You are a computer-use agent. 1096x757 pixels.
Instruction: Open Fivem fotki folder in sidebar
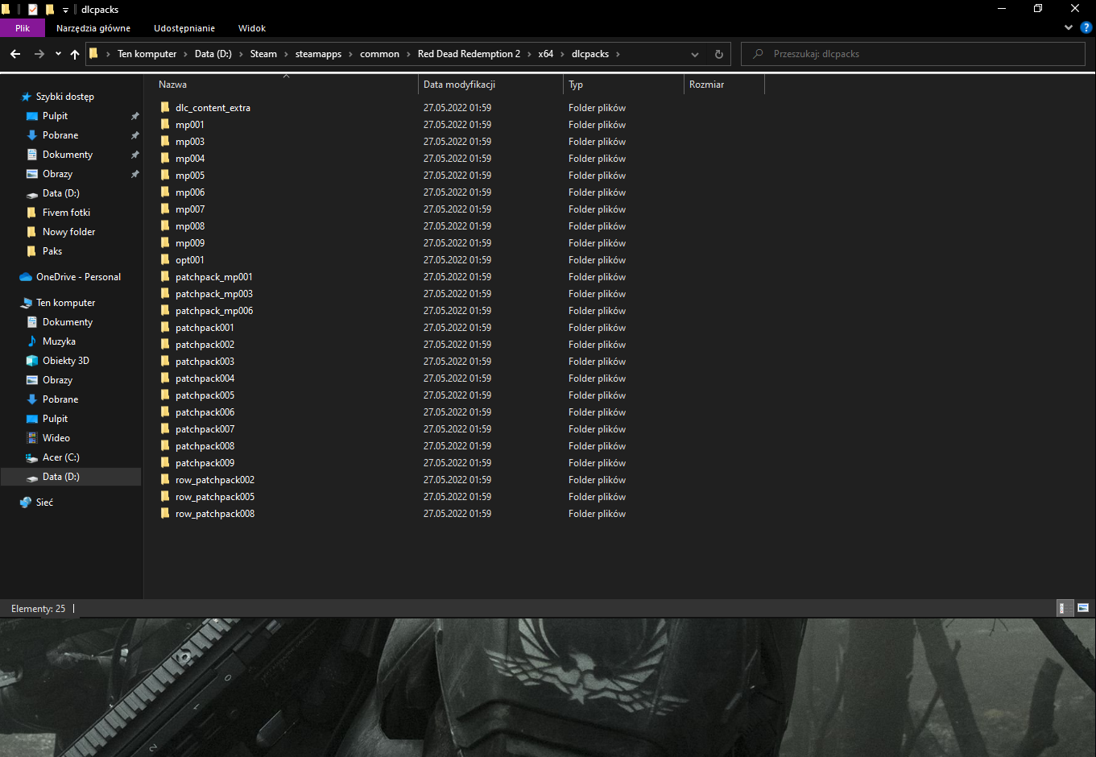tap(66, 213)
